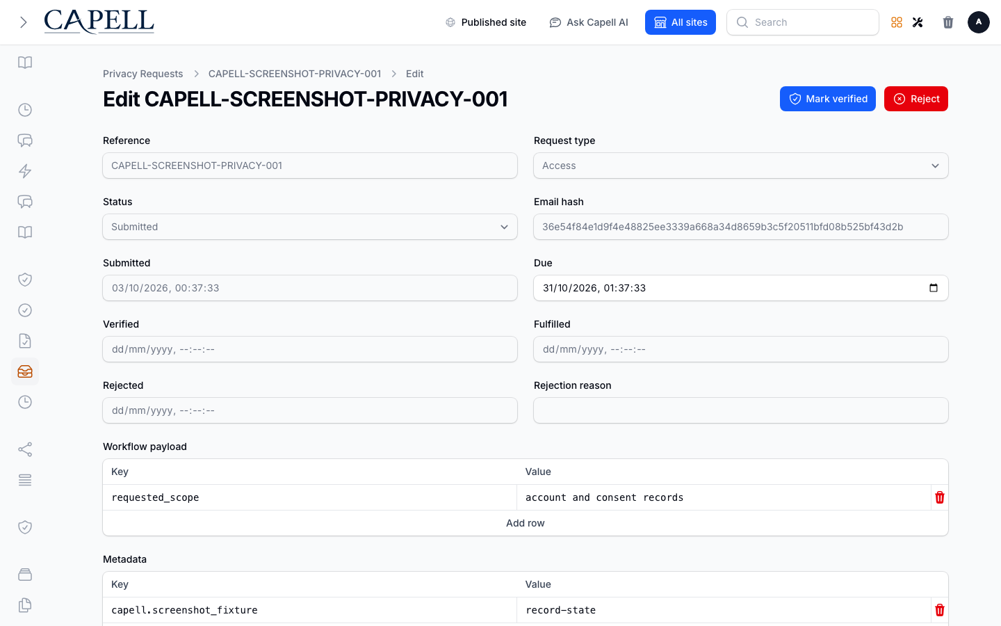Click the Submitted date field
This screenshot has height=626, width=1001.
(310, 288)
